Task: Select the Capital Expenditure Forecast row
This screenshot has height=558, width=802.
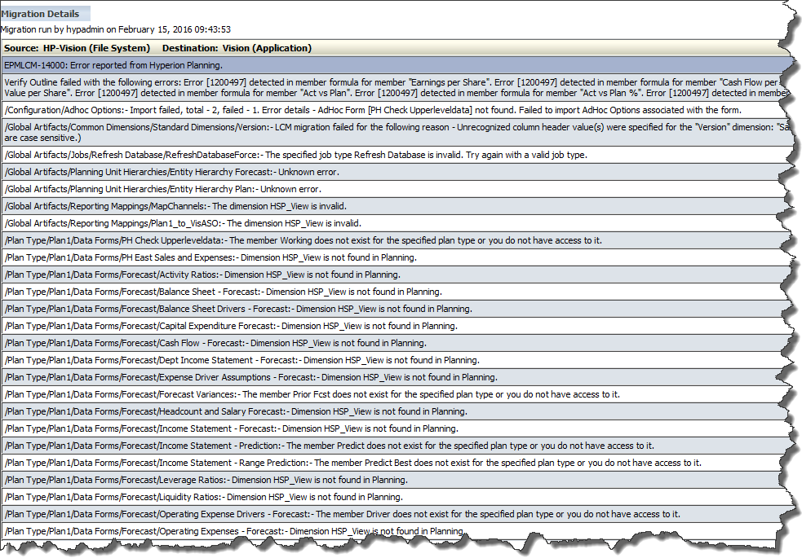Action: [394, 326]
